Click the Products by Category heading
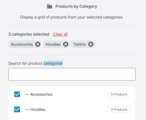The image size is (146, 120). tap(76, 7)
